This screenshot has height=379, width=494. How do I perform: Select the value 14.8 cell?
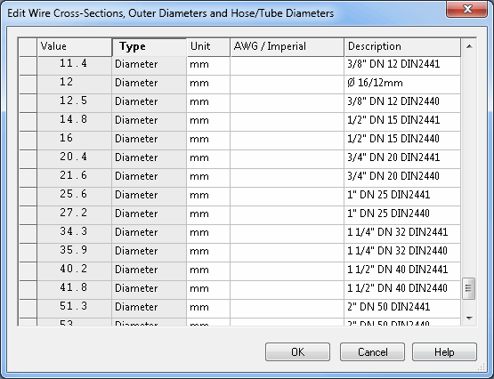click(x=75, y=122)
